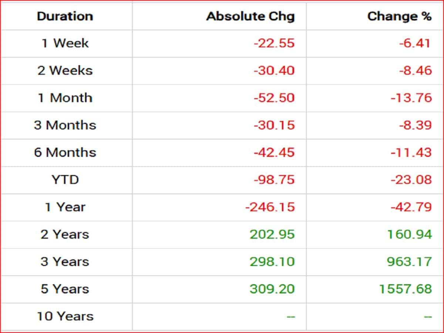Select the 1557.68 percent change value
Image resolution: width=444 pixels, height=333 pixels.
[x=405, y=289]
